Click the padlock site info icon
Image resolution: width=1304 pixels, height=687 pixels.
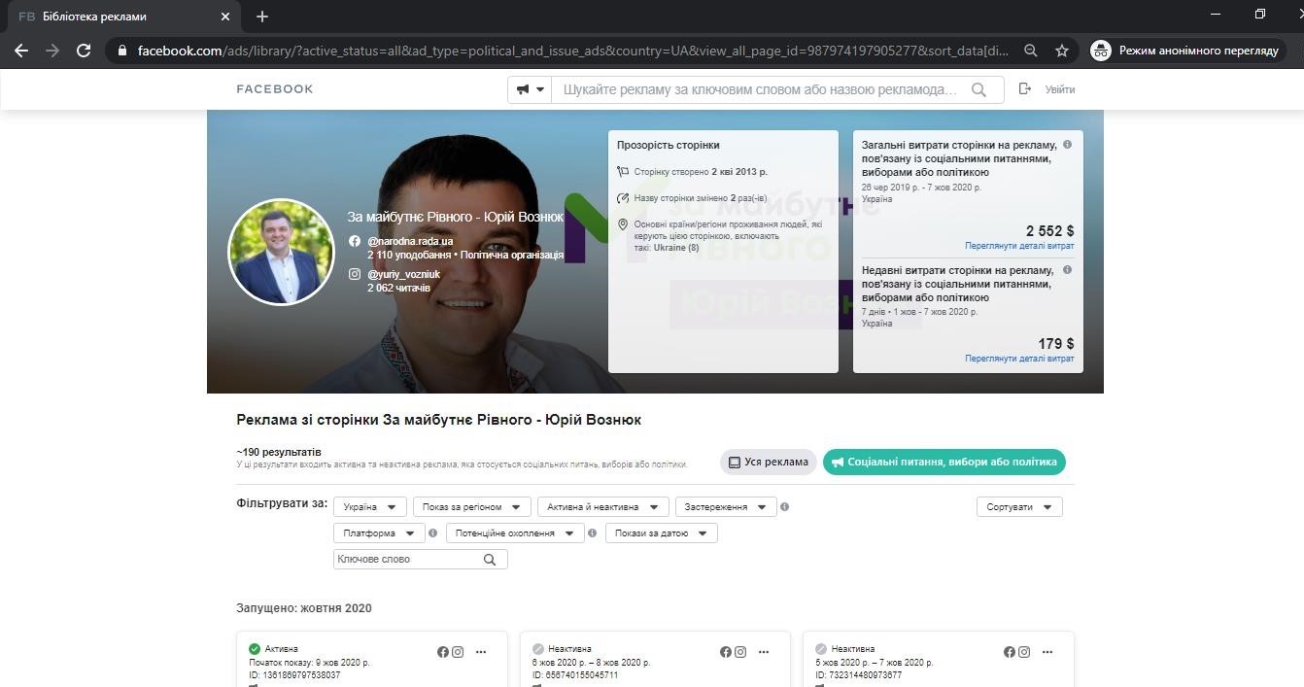tap(121, 51)
